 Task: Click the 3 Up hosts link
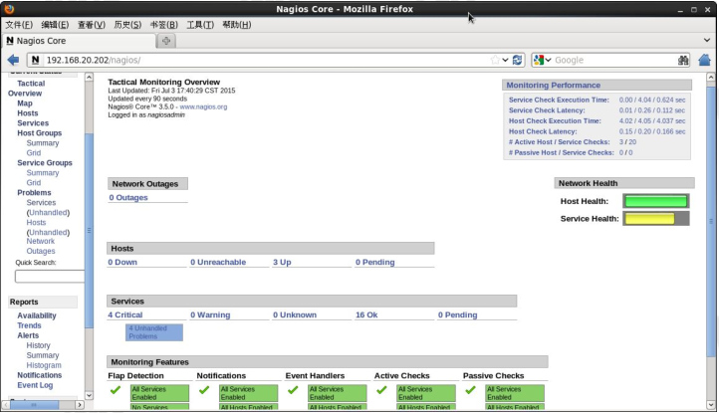coord(282,262)
